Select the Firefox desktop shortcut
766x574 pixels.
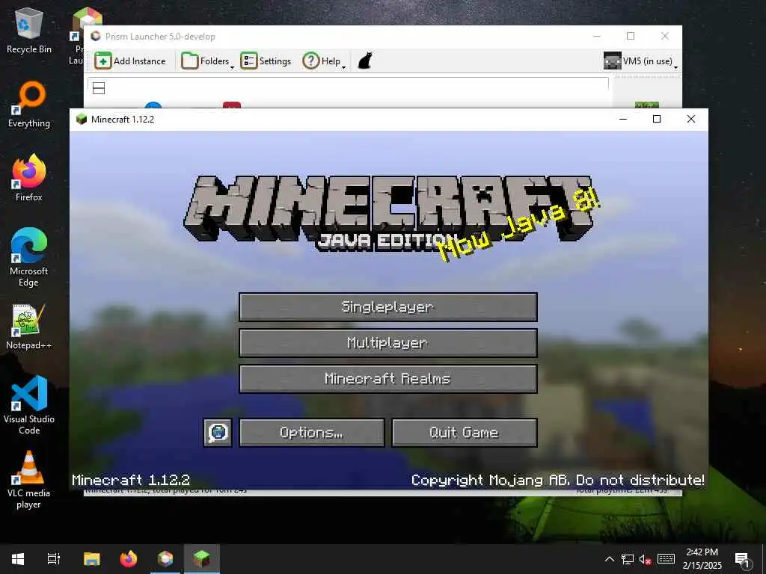click(x=29, y=178)
